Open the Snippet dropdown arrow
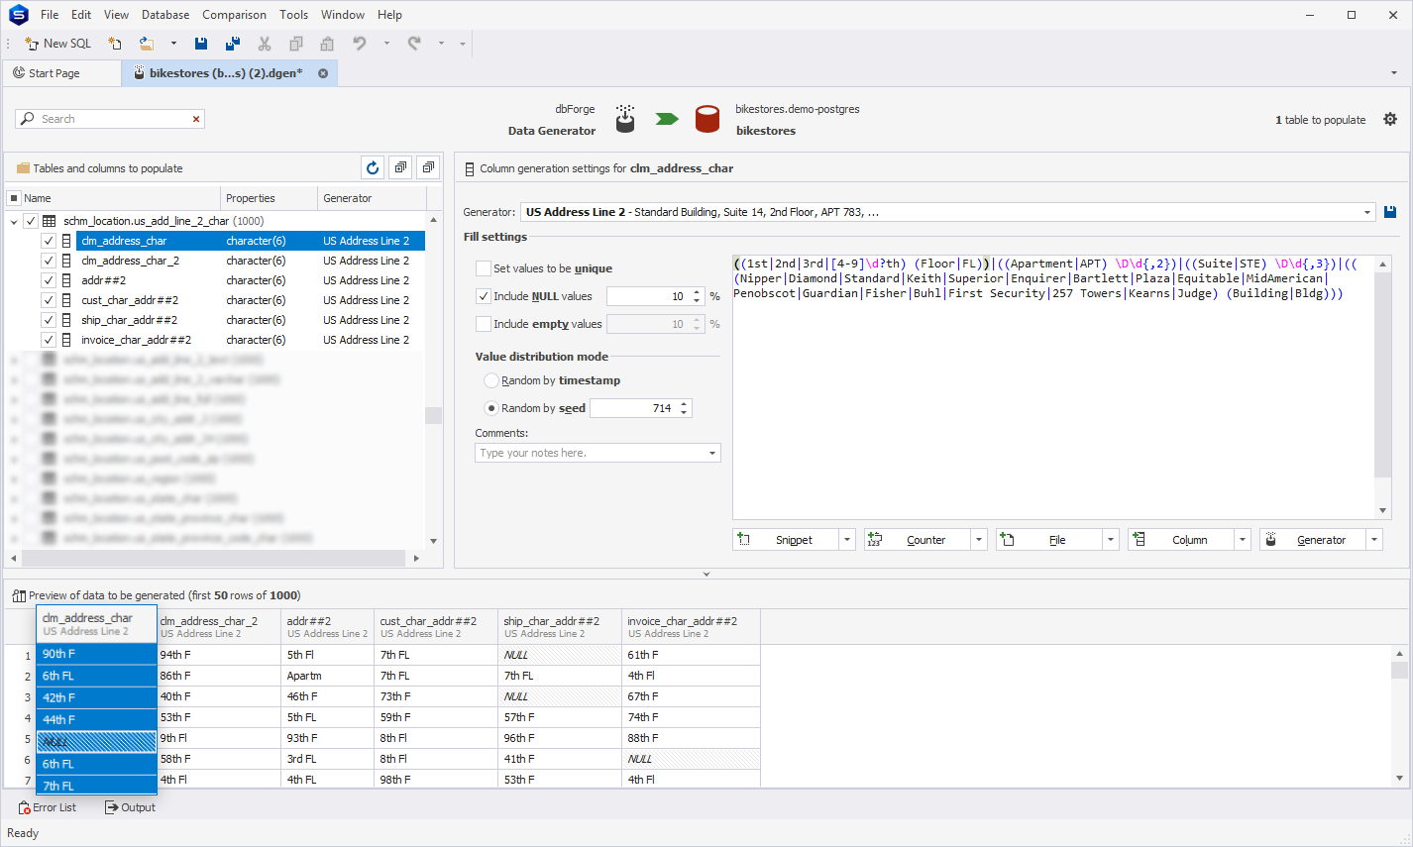The width and height of the screenshot is (1413, 847). pos(847,540)
